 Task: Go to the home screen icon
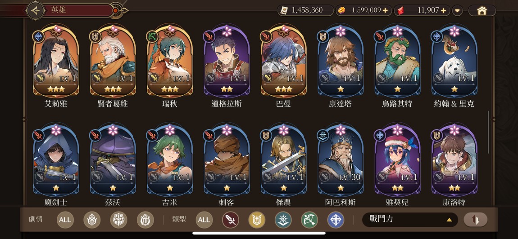[x=482, y=10]
